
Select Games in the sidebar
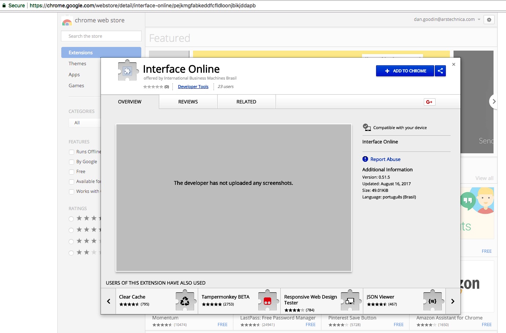coord(76,85)
